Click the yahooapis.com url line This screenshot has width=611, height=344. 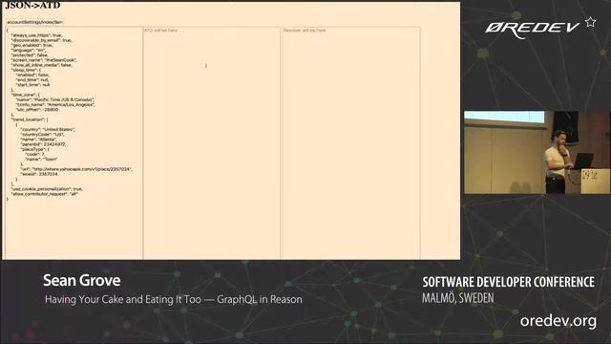point(76,169)
